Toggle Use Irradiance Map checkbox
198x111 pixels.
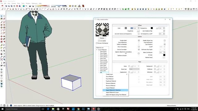[x=164, y=31]
